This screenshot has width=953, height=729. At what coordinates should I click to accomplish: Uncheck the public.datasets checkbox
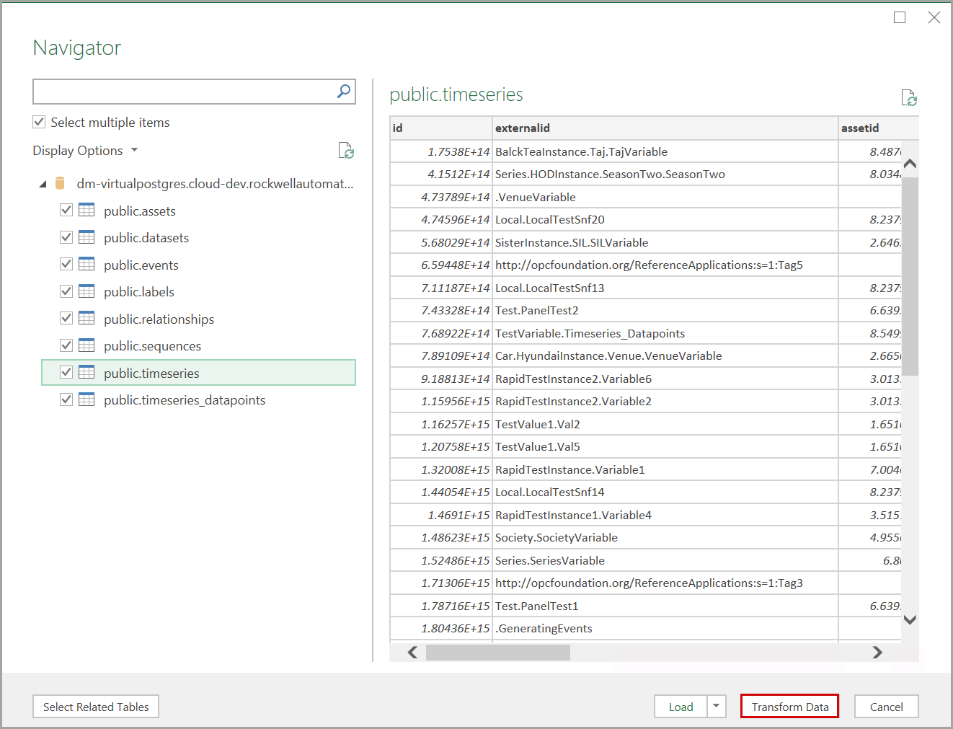66,237
